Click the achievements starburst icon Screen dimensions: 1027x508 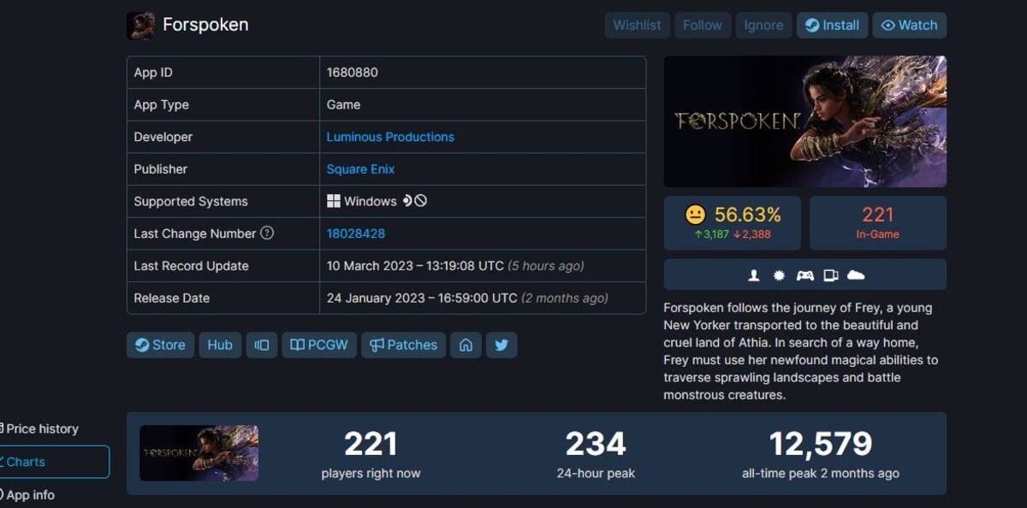coord(779,275)
